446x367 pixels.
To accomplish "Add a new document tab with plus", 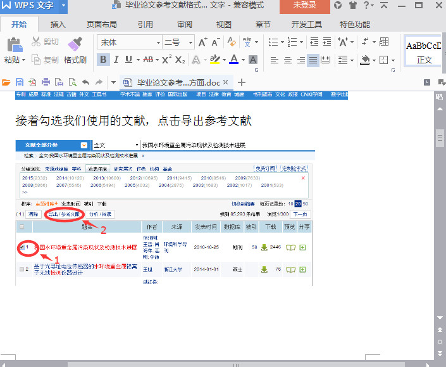I will [242, 82].
